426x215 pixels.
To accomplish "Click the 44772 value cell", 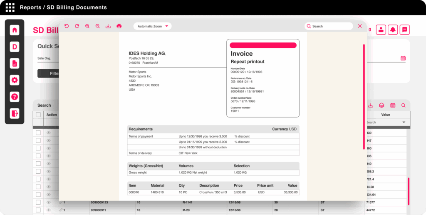I will tap(370, 210).
